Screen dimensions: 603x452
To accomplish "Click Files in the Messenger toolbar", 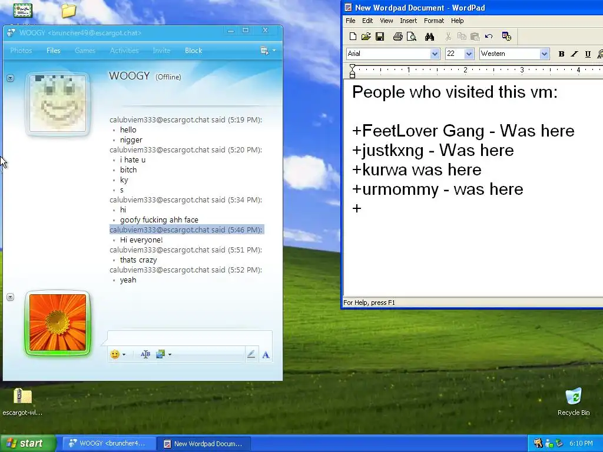I will click(x=54, y=51).
